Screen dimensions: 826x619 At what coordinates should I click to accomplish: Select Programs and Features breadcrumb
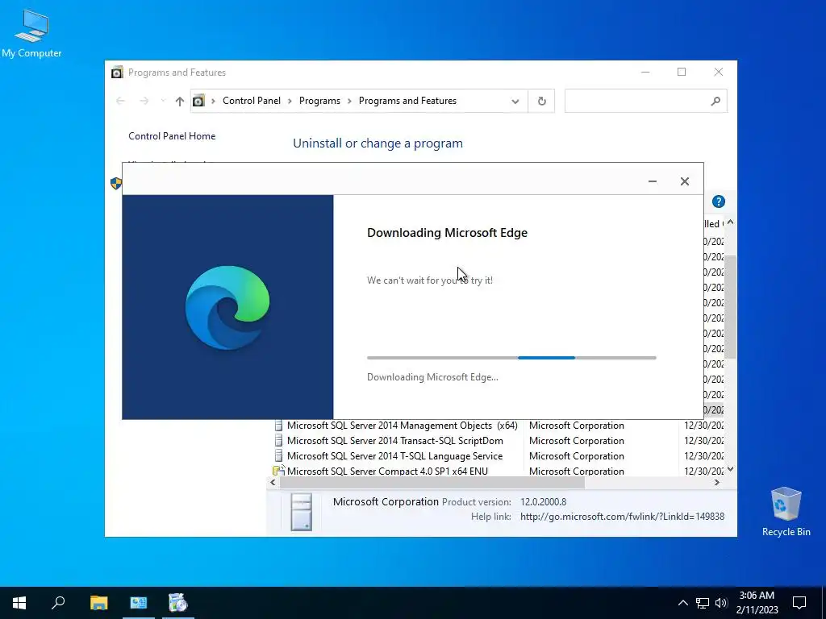click(407, 101)
